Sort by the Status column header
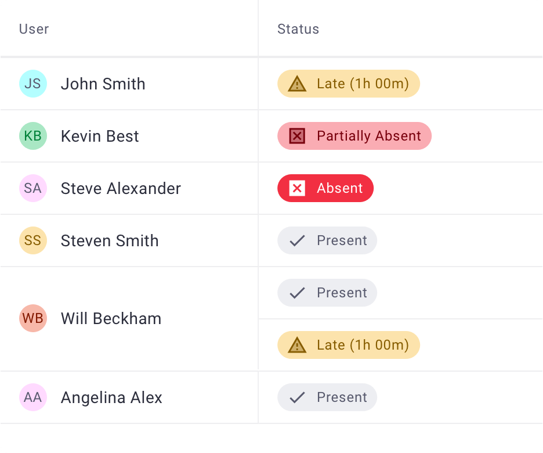The width and height of the screenshot is (543, 453). coord(298,29)
